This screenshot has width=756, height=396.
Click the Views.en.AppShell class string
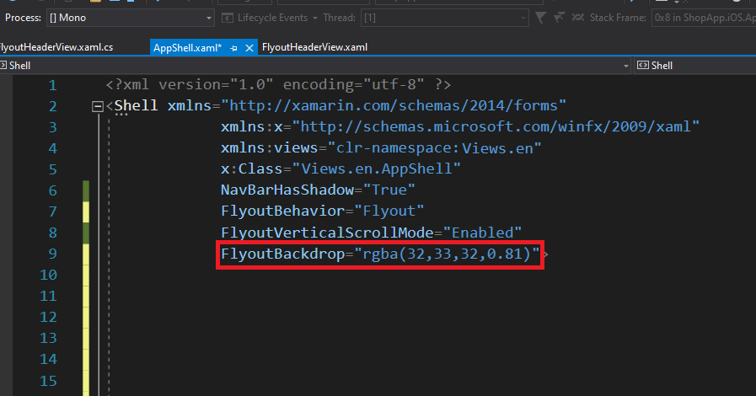tap(376, 169)
